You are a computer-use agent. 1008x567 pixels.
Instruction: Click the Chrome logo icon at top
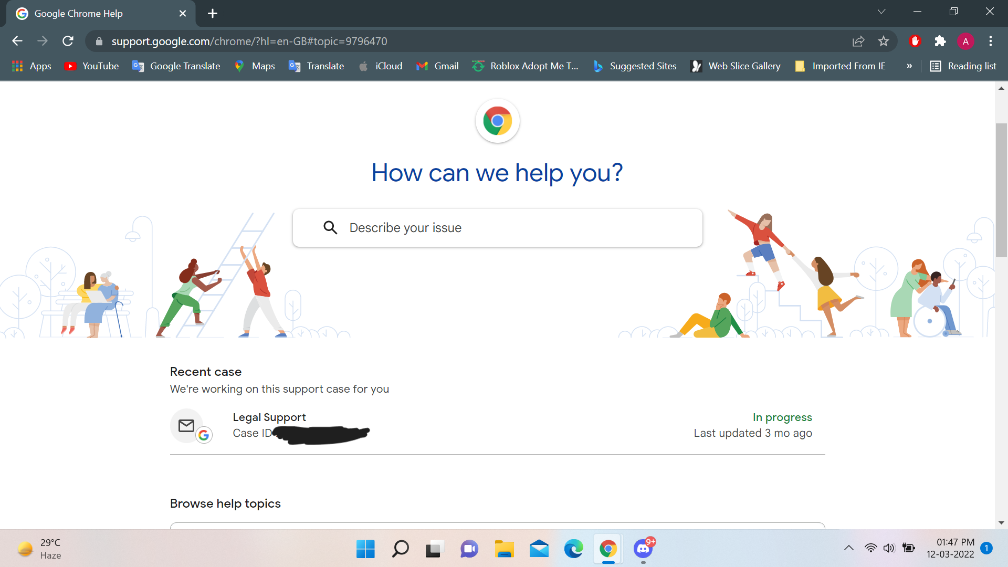498,120
